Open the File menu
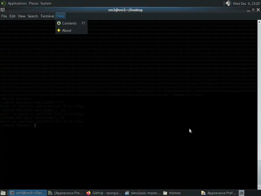This screenshot has width=261, height=196. click(x=4, y=16)
